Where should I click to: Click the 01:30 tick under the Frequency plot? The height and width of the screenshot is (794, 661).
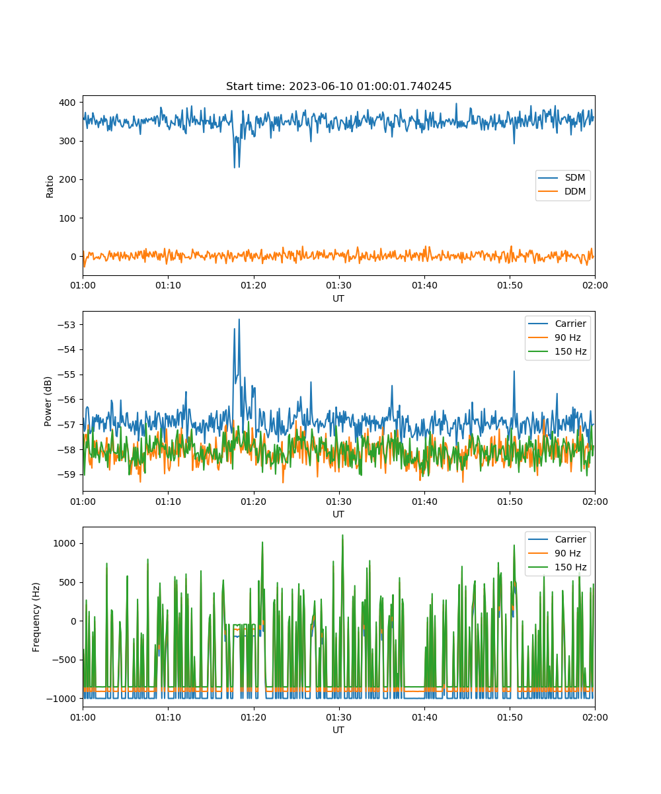(338, 717)
